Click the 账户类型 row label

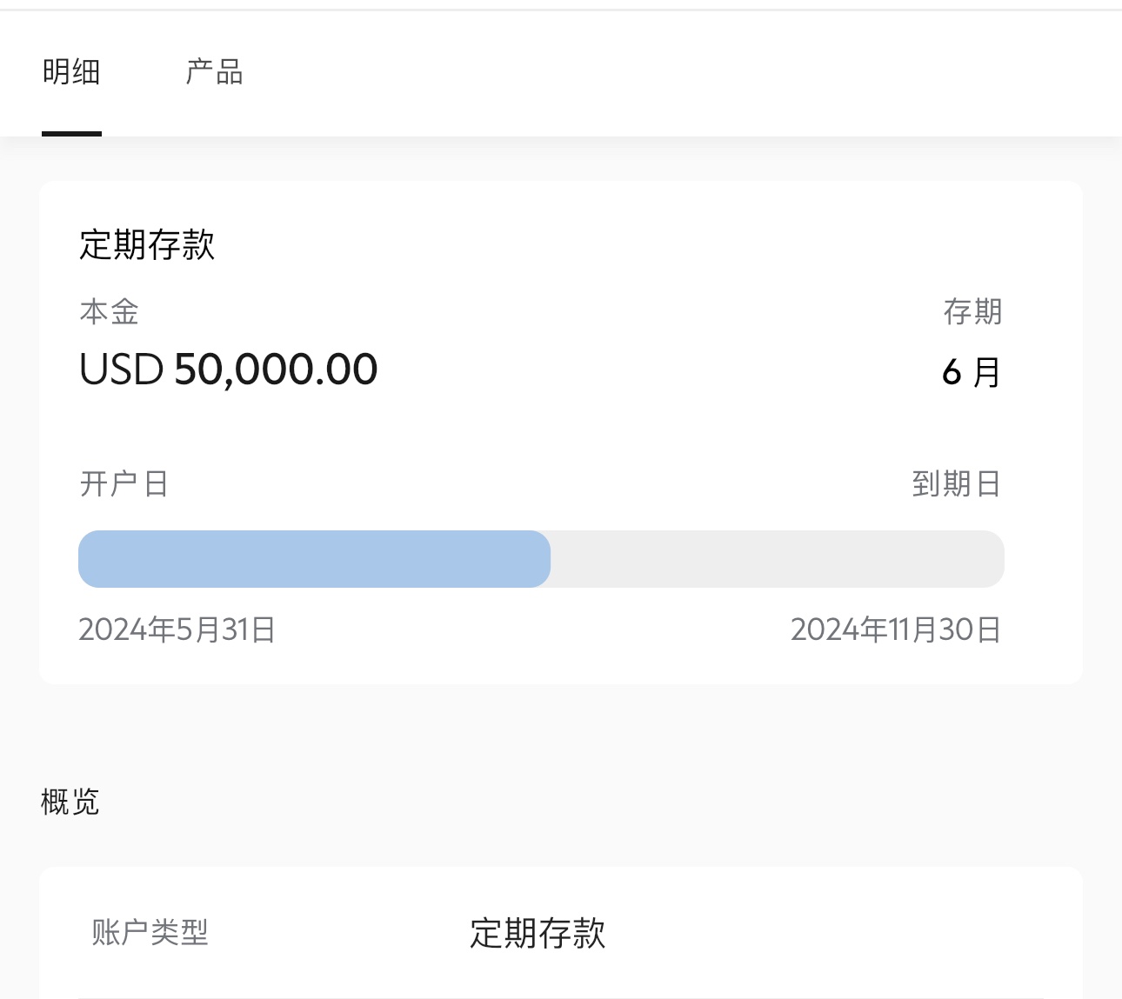tap(150, 932)
